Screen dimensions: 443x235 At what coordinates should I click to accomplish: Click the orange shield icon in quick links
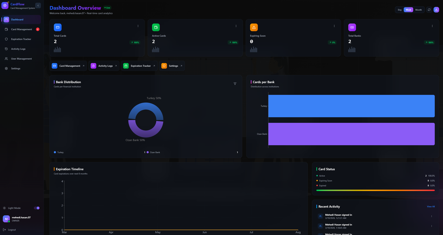164,66
